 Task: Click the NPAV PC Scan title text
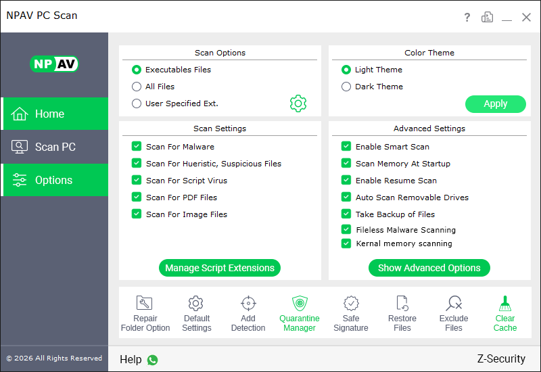pos(42,16)
